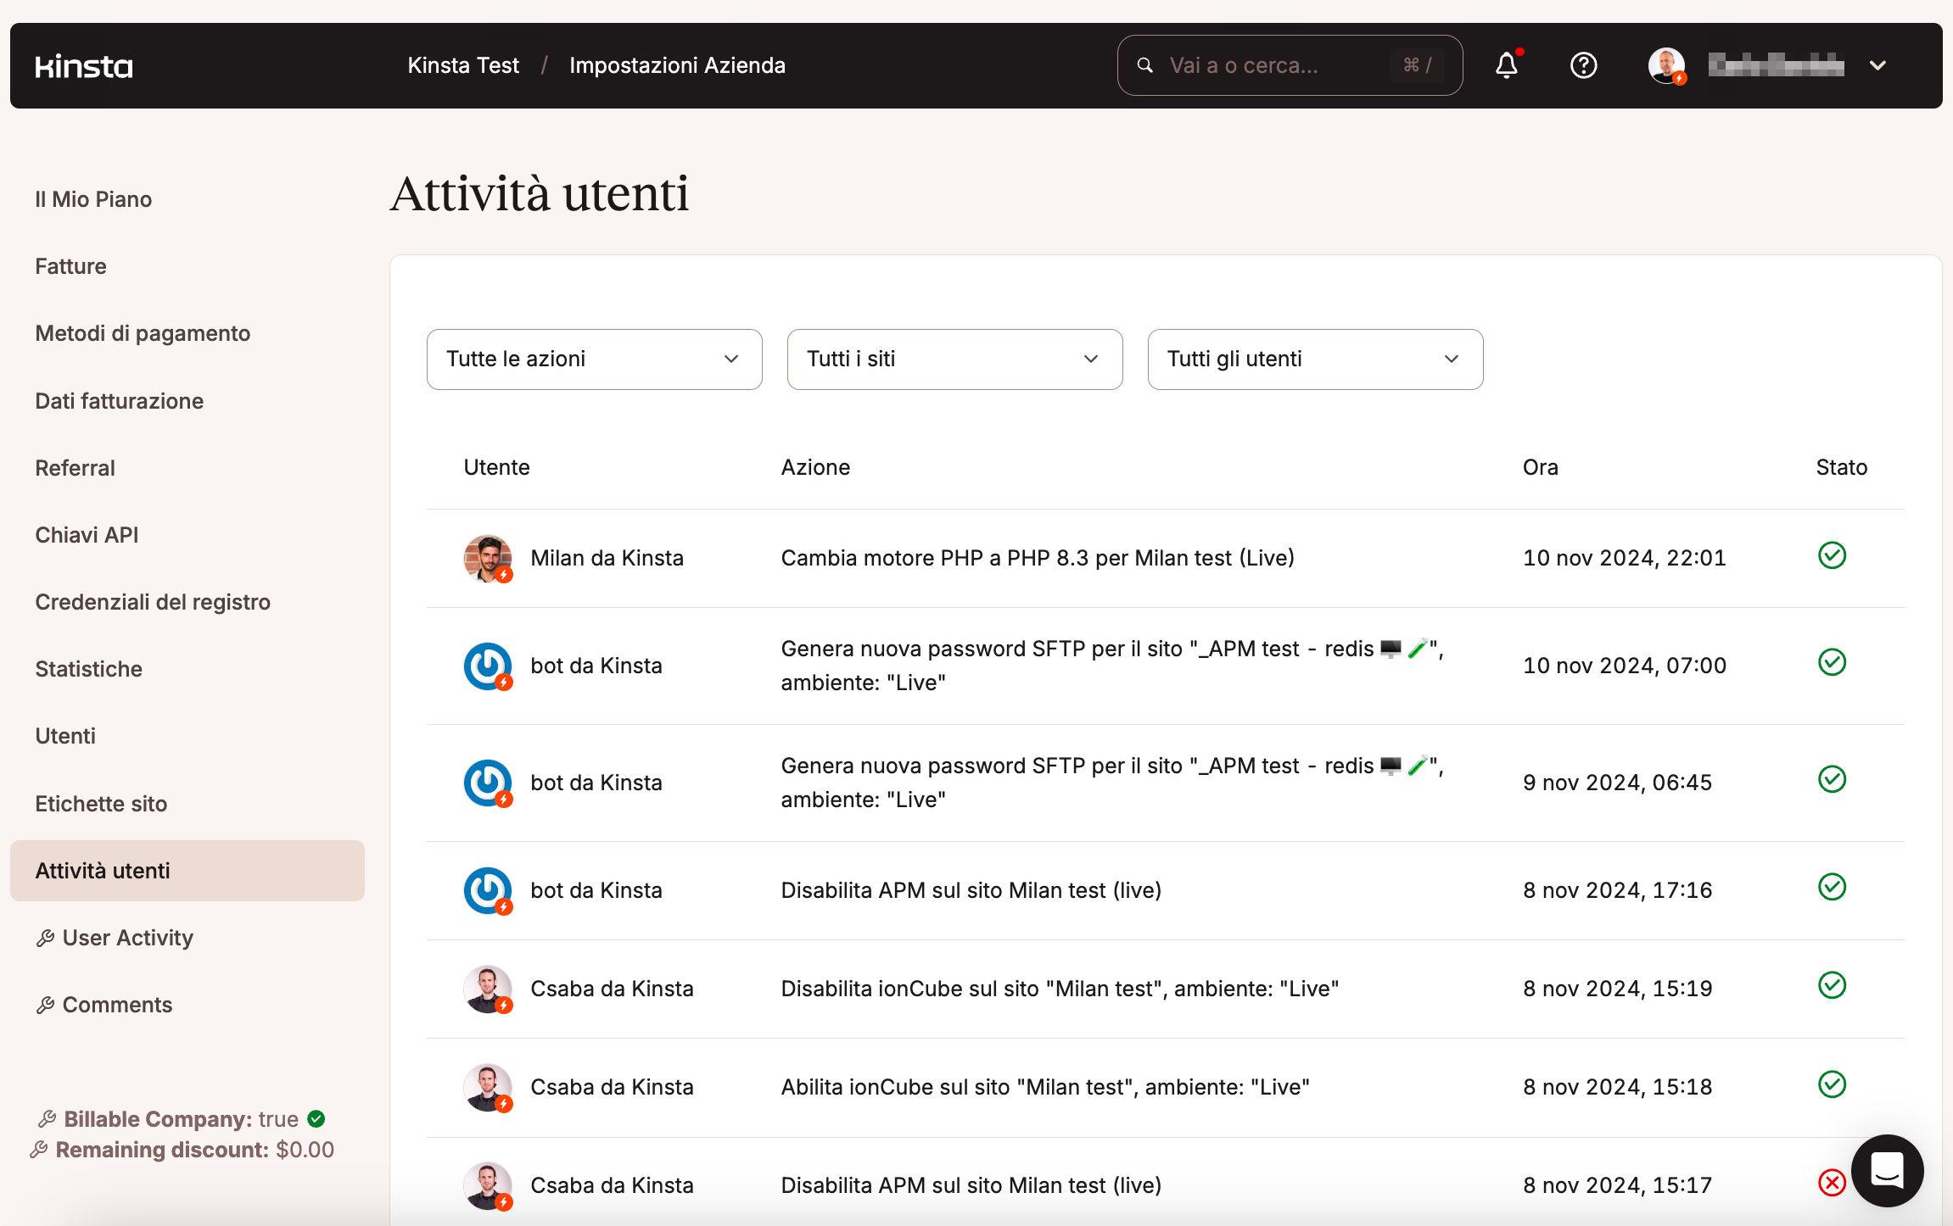Image resolution: width=1953 pixels, height=1226 pixels.
Task: Click the bot avatar in the 07:00 row
Action: pos(487,666)
